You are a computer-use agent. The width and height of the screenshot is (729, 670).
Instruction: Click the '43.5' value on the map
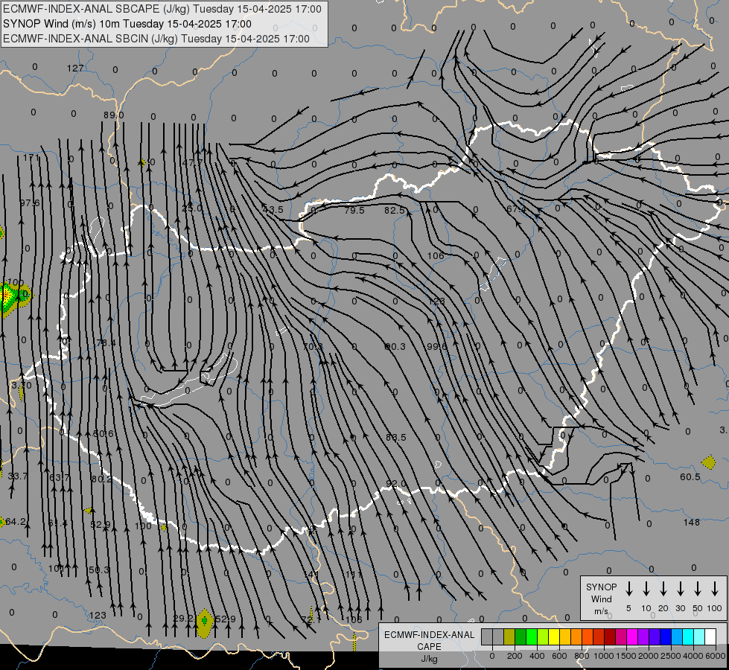point(273,209)
